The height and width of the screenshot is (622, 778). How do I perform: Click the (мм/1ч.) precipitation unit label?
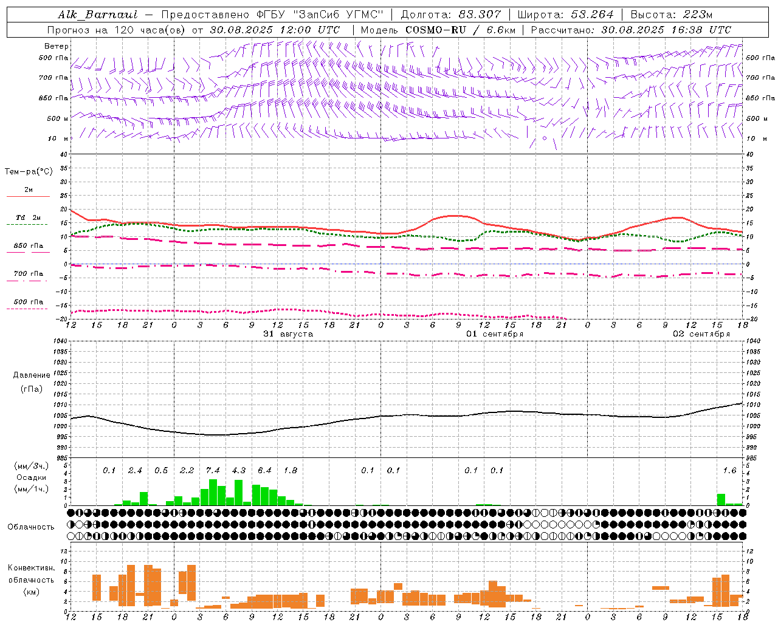31,489
